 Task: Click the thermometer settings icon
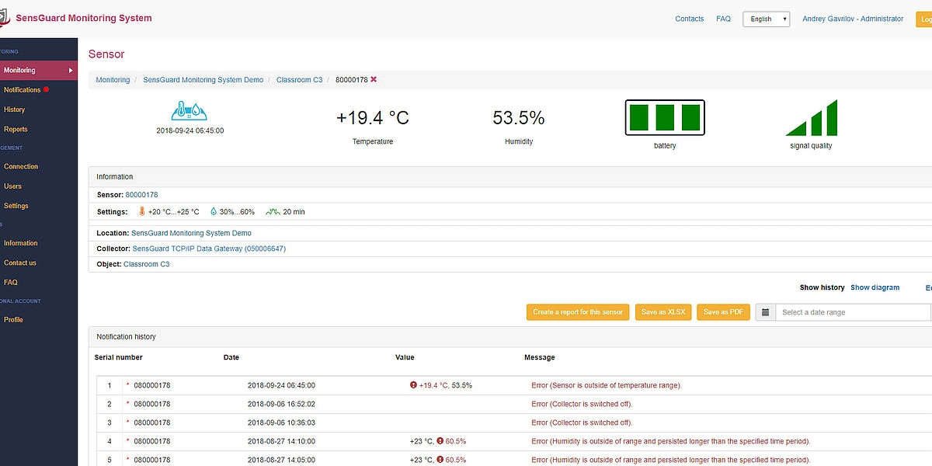pyautogui.click(x=142, y=211)
